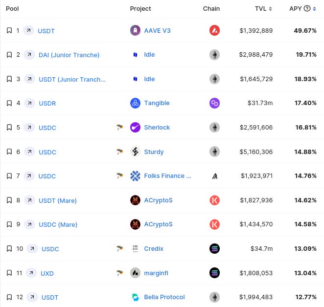
Task: Click the Chain column header
Action: pyautogui.click(x=211, y=9)
